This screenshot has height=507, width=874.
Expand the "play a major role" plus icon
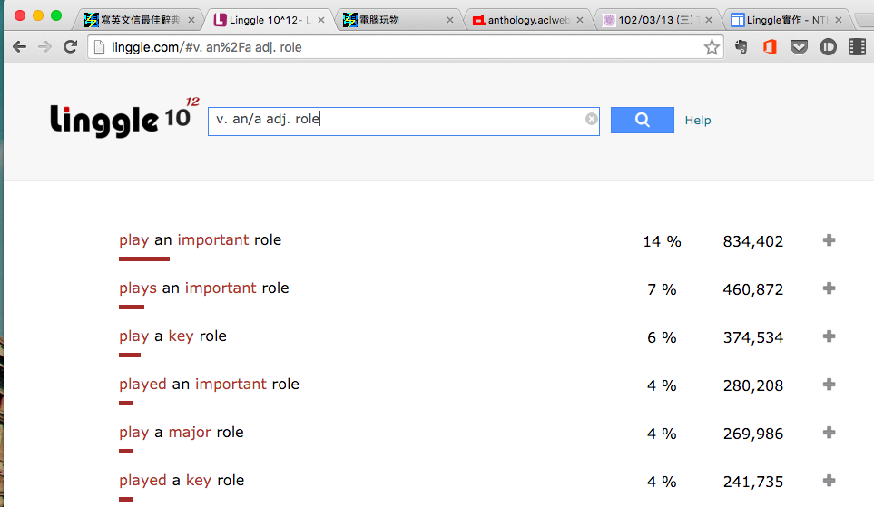coord(829,433)
